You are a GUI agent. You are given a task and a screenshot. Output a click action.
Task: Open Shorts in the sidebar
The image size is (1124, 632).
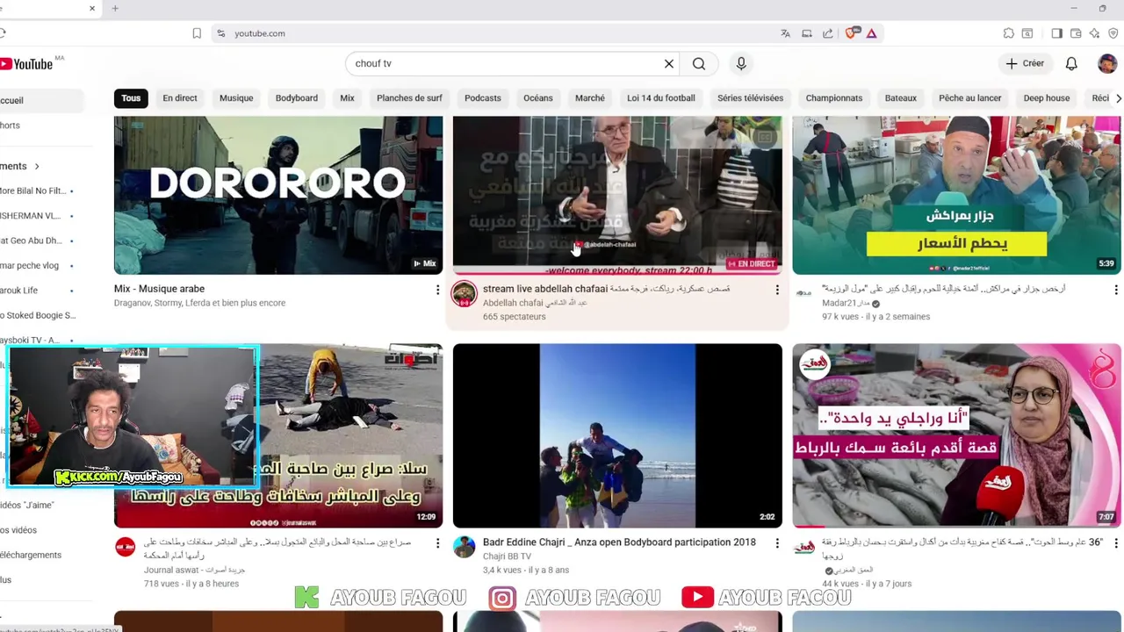(x=10, y=126)
